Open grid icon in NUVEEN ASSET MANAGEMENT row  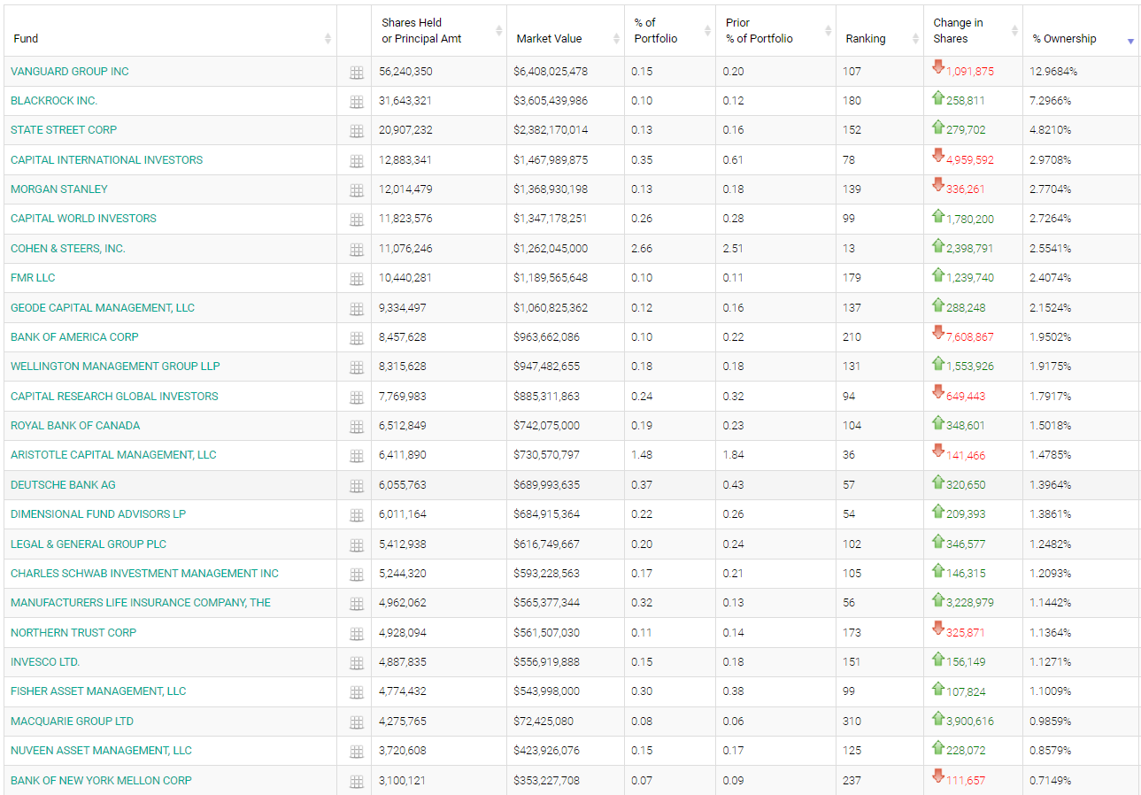tap(357, 752)
